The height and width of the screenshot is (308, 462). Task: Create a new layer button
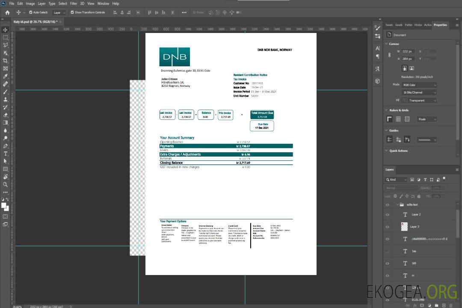[x=444, y=305]
